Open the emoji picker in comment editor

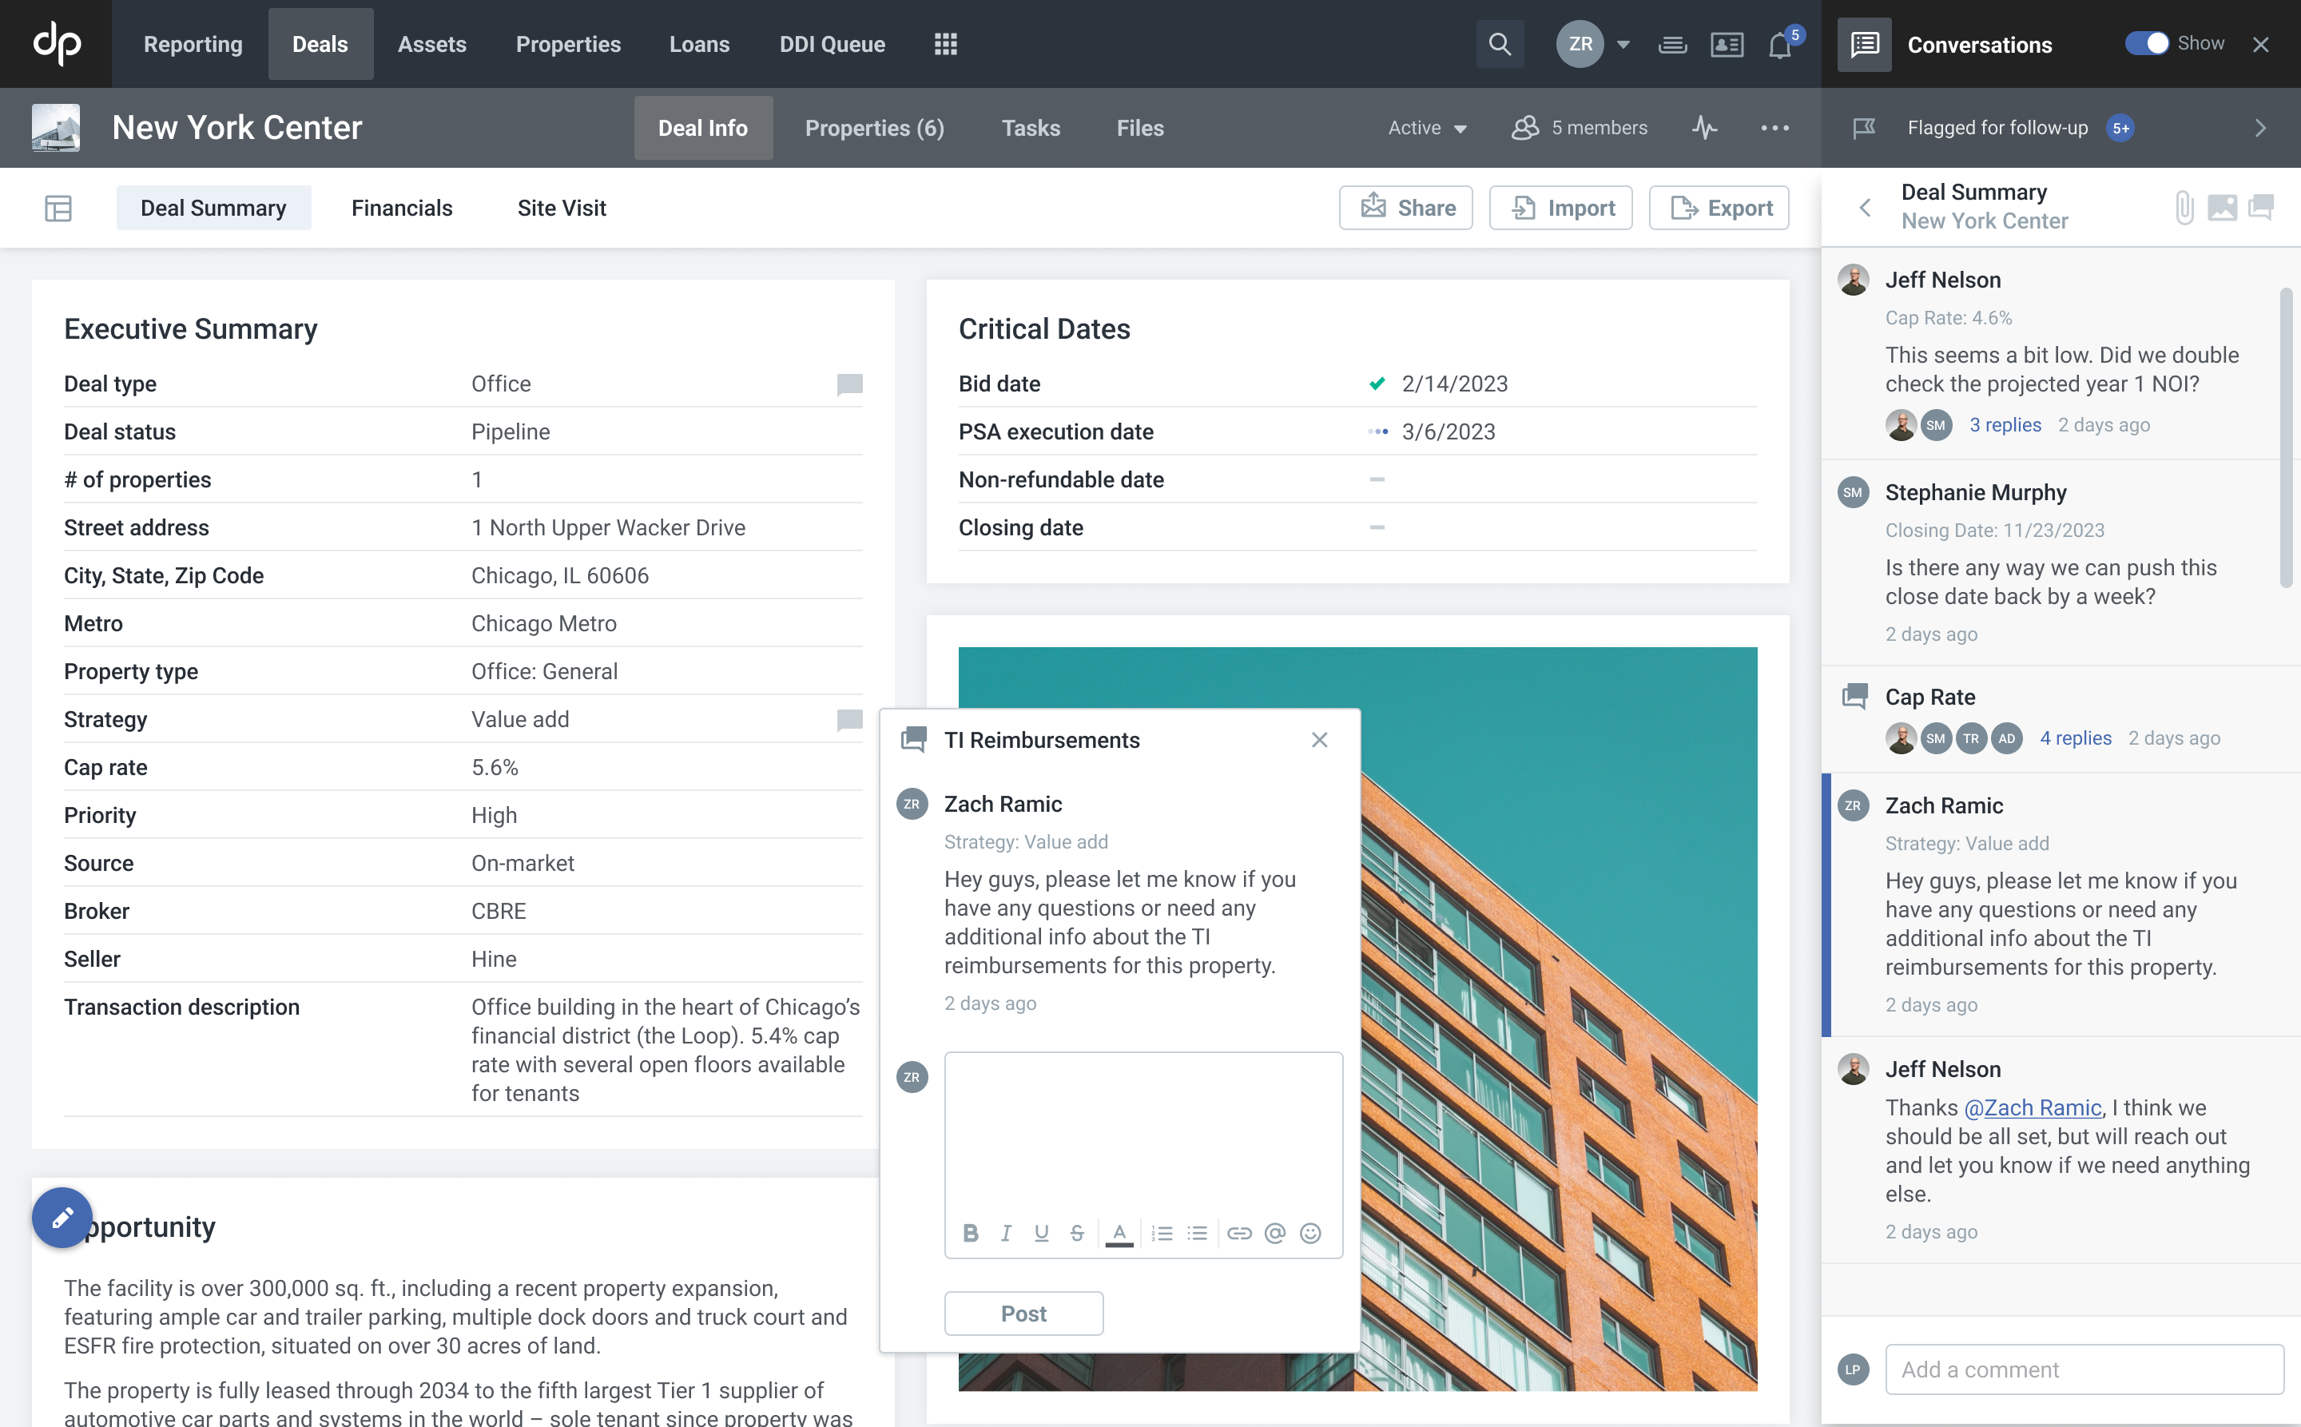pyautogui.click(x=1310, y=1234)
